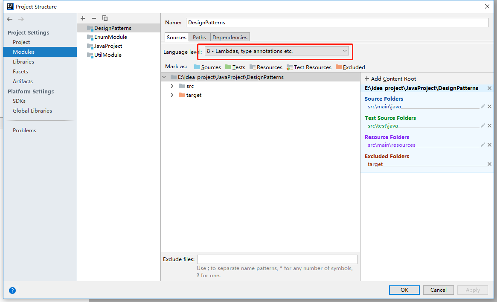Open the Language level dropdown
497x302 pixels.
[x=345, y=50]
